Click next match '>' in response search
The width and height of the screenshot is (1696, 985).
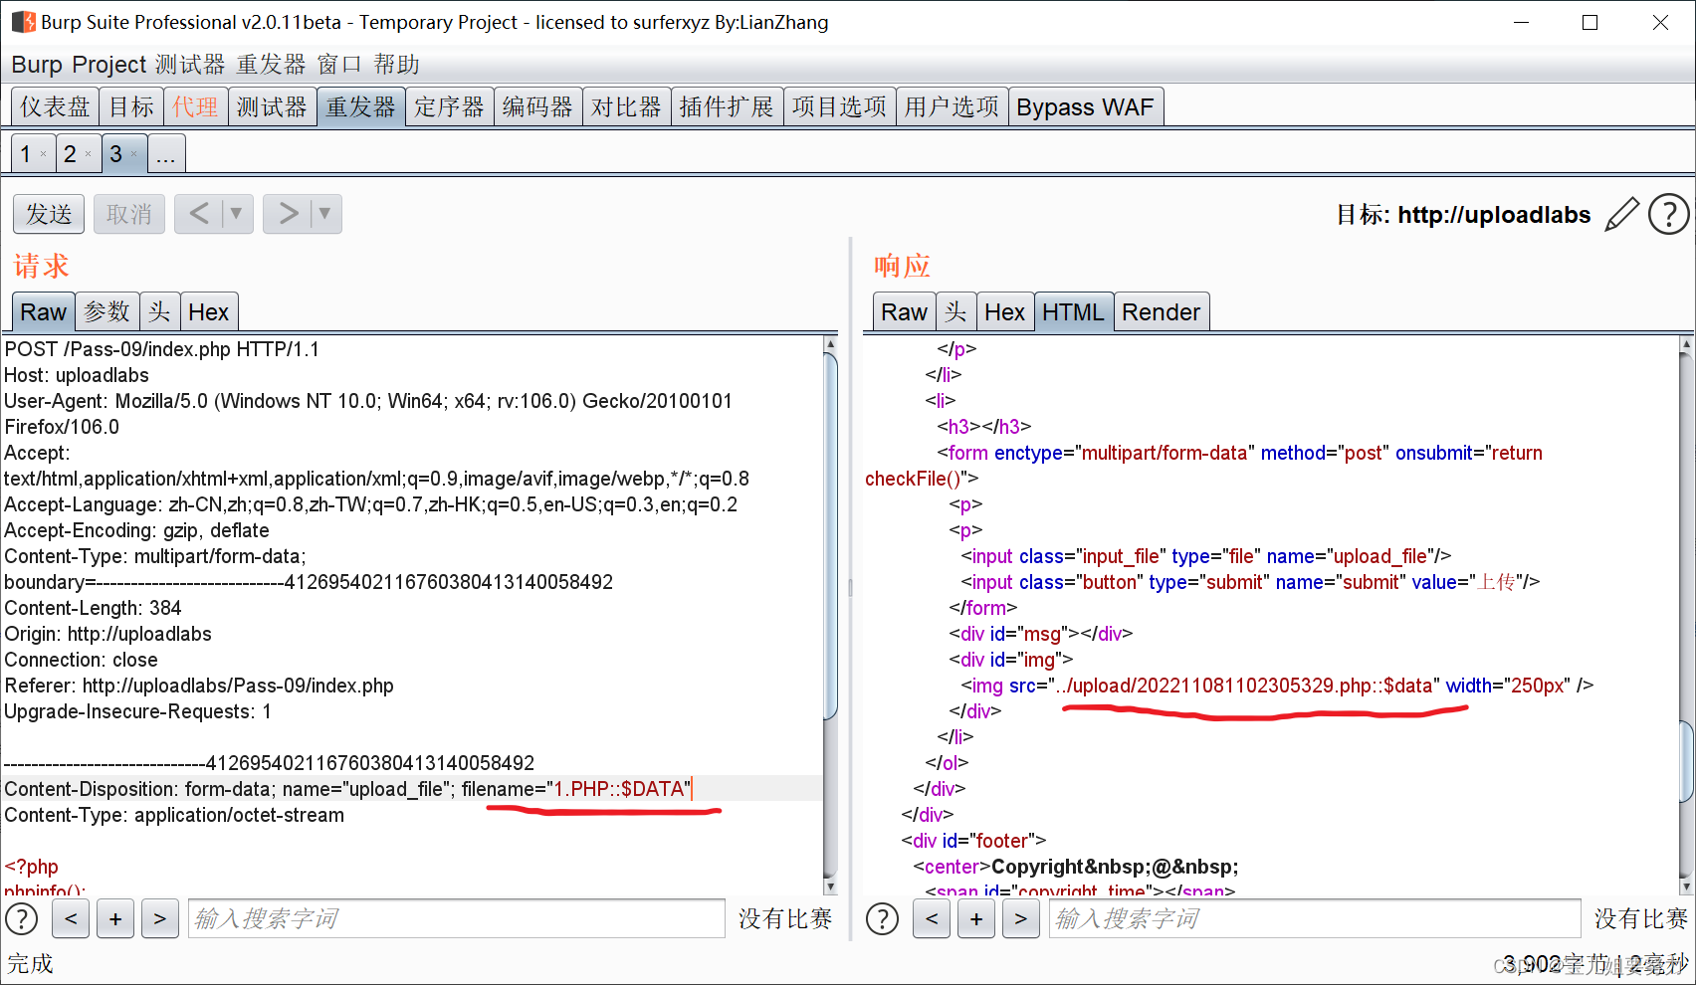click(x=1021, y=918)
